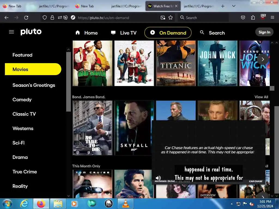Open the Reality category
This screenshot has height=209, width=279.
[20, 186]
